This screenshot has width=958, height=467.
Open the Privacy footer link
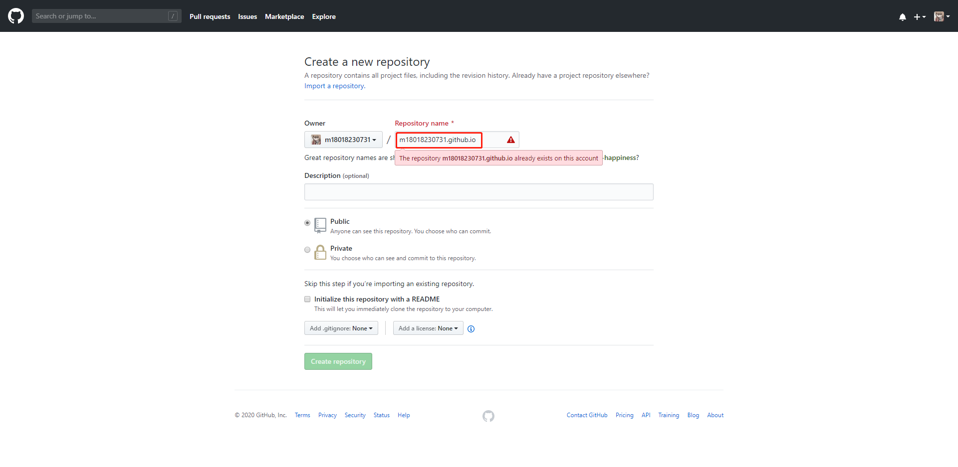tap(327, 415)
